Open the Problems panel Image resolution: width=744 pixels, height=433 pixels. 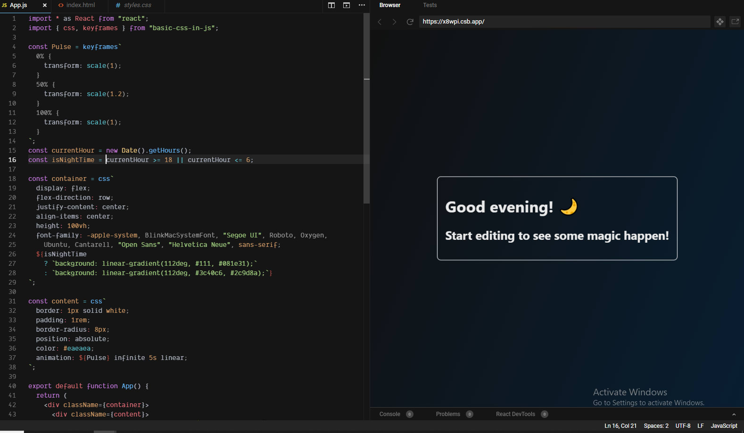(x=448, y=414)
